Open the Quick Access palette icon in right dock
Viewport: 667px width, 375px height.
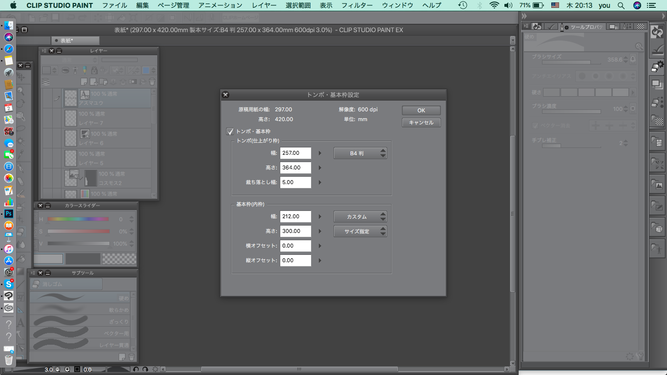point(657,31)
